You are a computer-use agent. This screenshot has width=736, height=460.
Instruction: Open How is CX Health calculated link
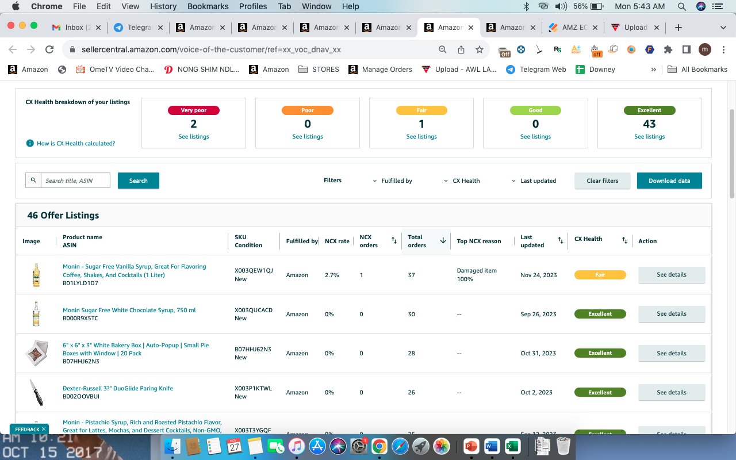pos(76,143)
